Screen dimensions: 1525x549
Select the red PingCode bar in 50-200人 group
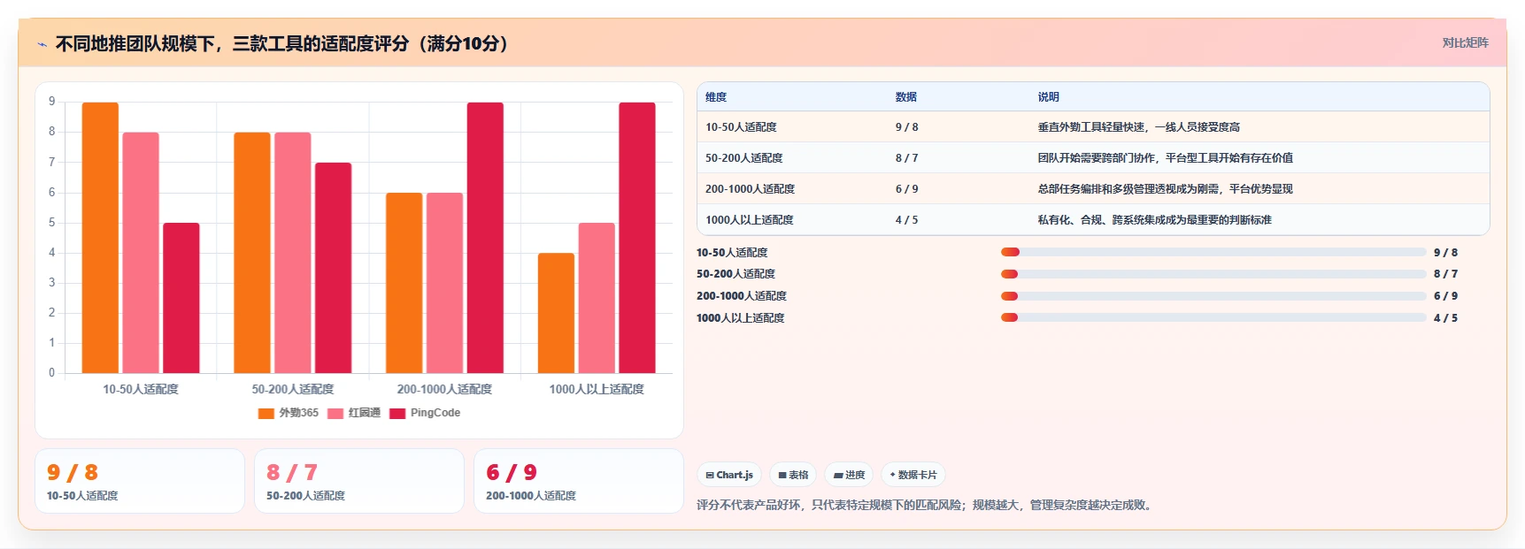(x=334, y=268)
